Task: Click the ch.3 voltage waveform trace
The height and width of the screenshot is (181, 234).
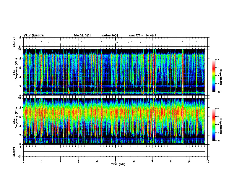Action: pos(114,152)
